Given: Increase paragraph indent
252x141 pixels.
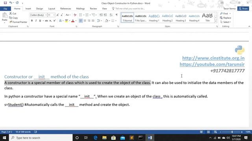Looking at the screenshot, I should pos(105,15).
